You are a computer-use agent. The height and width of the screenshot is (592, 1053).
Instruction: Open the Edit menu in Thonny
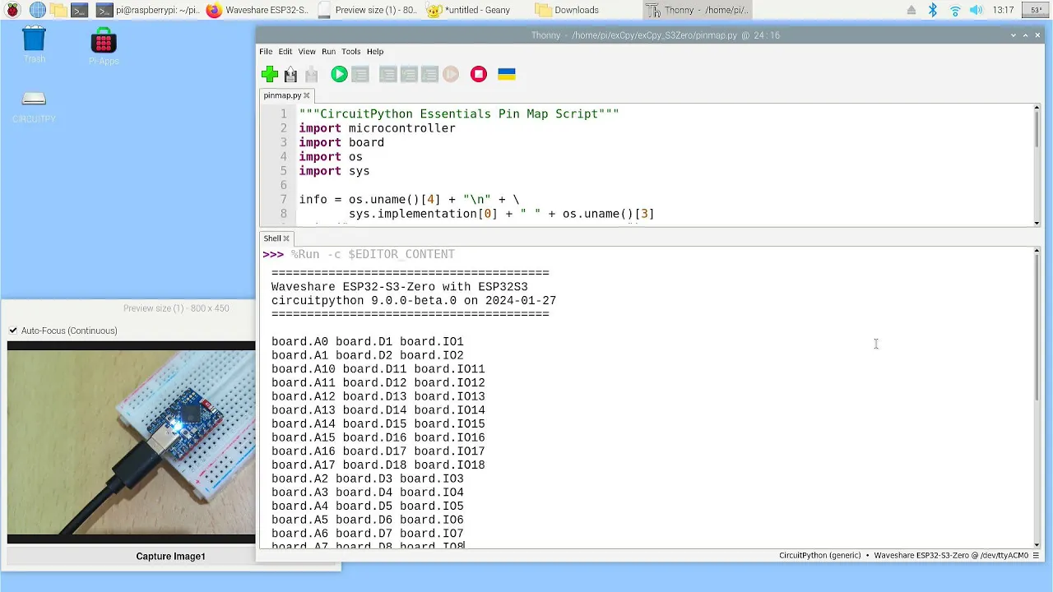point(285,51)
